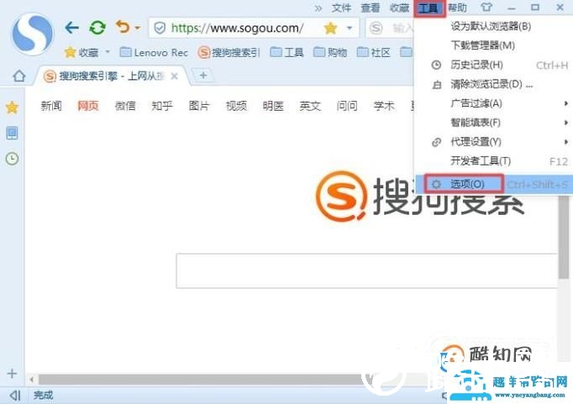Open dropdown next to undo arrow
Viewport: 573px width, 404px height.
click(137, 28)
